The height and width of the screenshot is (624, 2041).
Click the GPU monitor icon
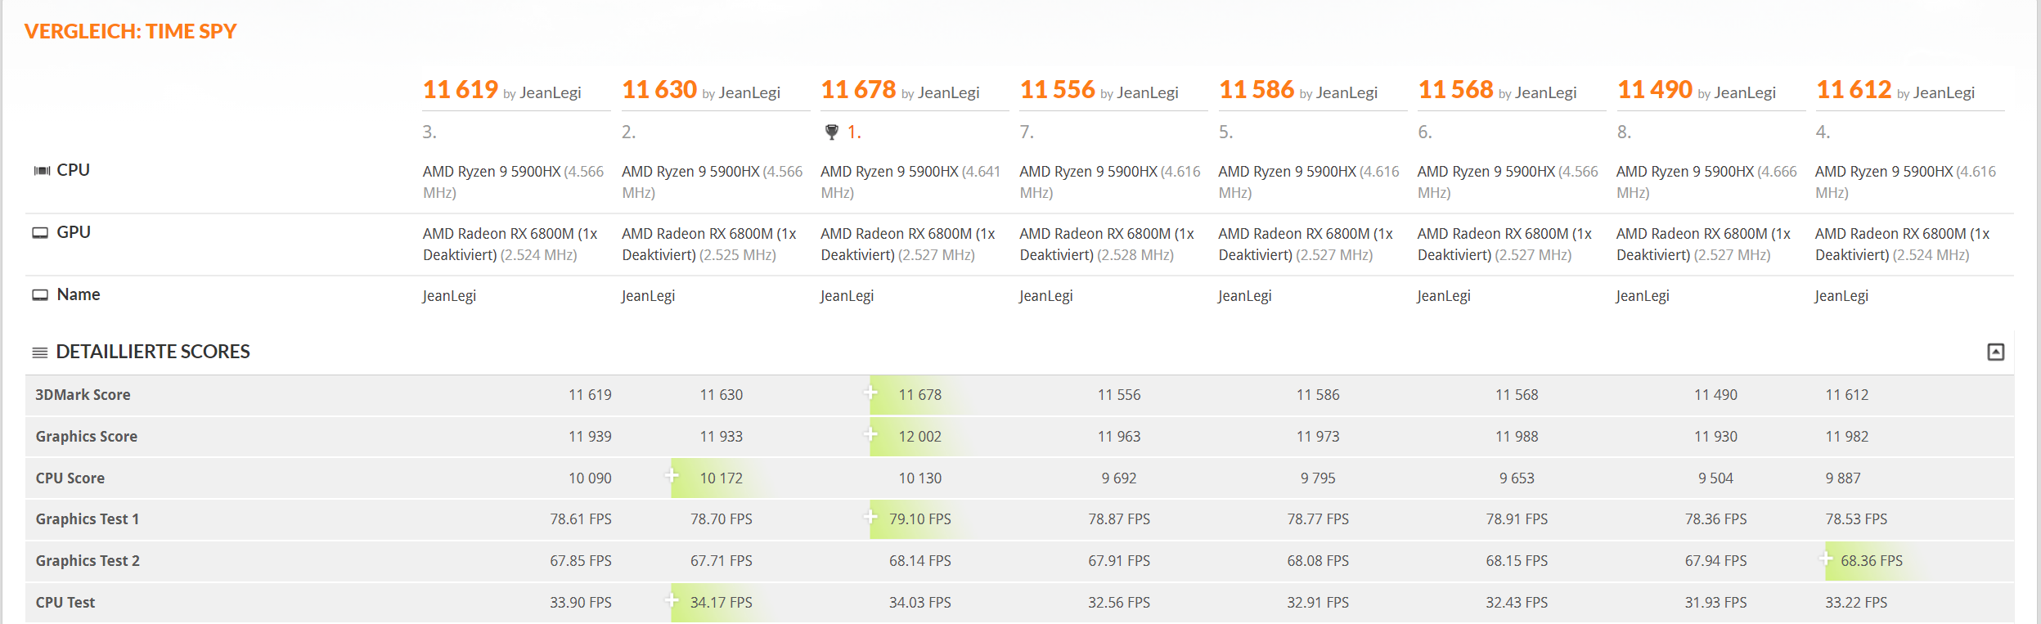point(40,233)
